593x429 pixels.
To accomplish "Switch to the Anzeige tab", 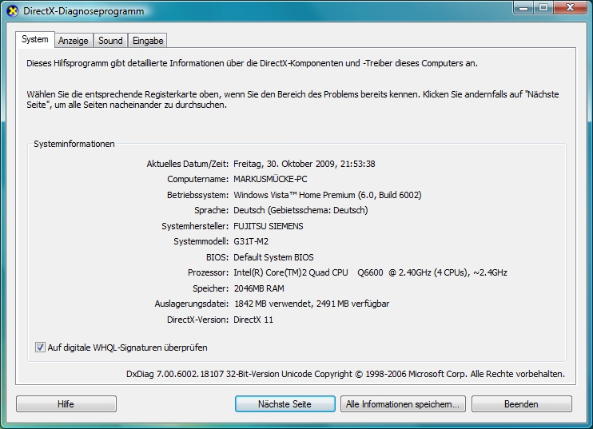I will pos(74,40).
